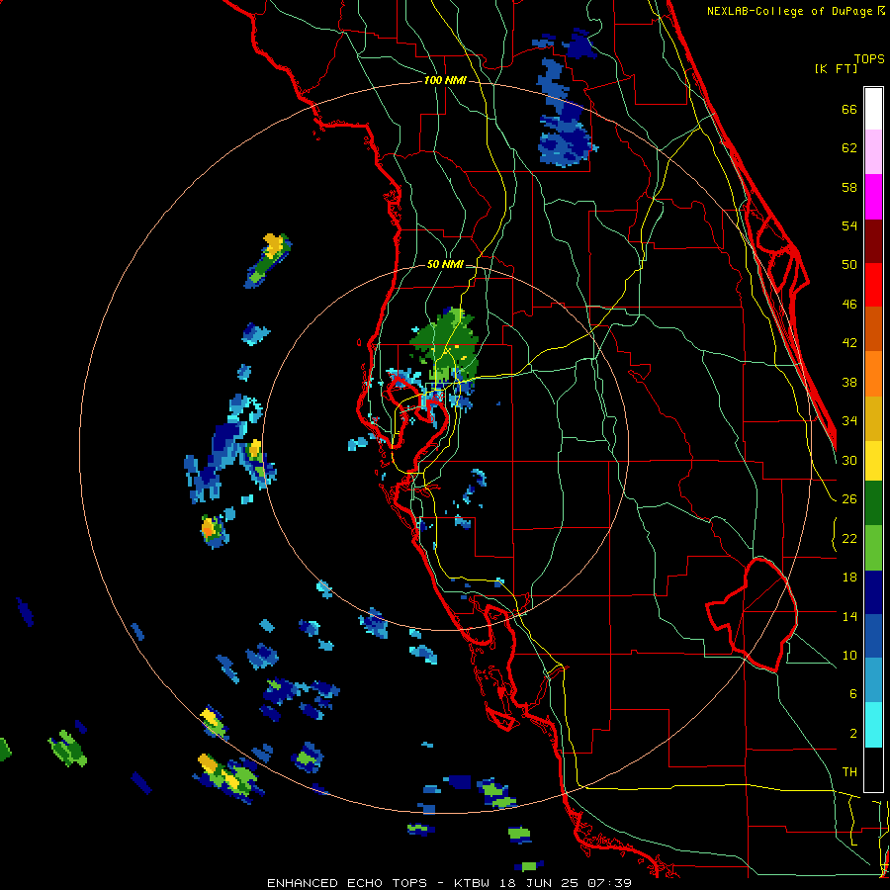
Task: Click the 62 value on the legend
Action: [849, 148]
